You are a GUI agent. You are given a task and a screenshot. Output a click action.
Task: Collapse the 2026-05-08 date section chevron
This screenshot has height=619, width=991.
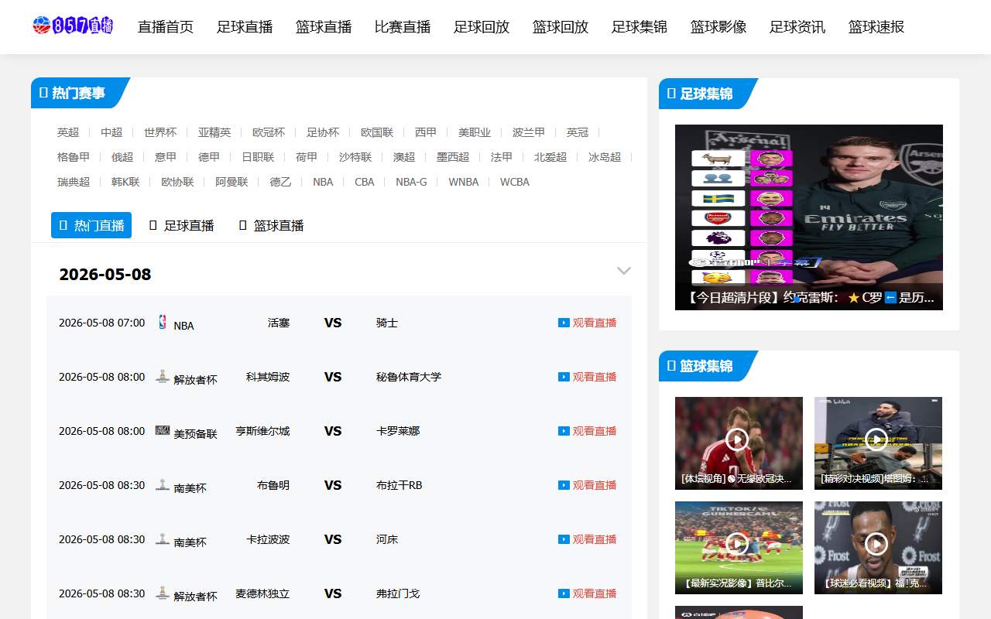624,271
